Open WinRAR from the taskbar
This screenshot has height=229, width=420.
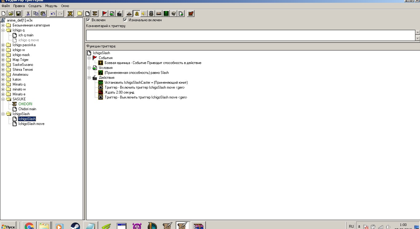pos(198,226)
